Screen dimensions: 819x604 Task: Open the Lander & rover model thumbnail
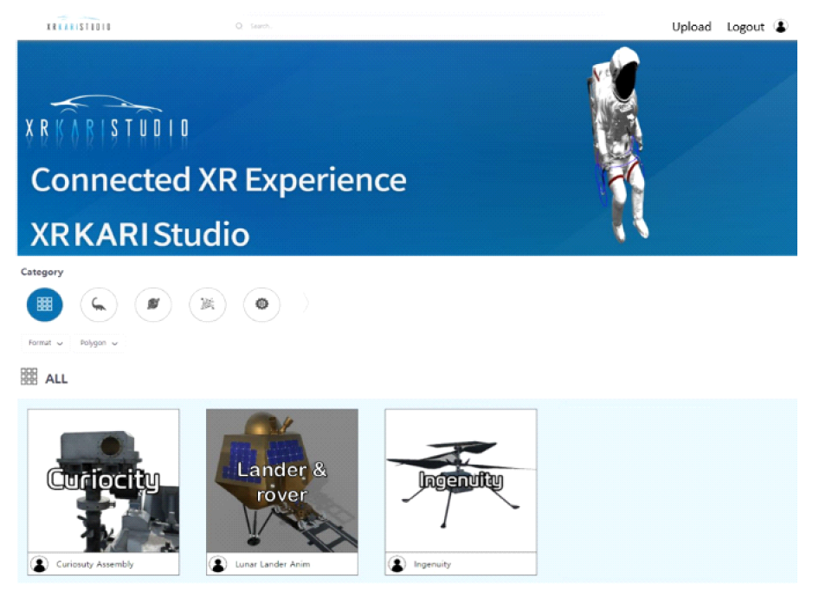[282, 481]
